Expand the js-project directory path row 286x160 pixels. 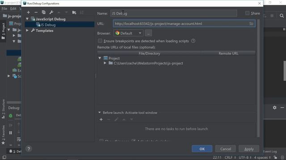point(105,63)
